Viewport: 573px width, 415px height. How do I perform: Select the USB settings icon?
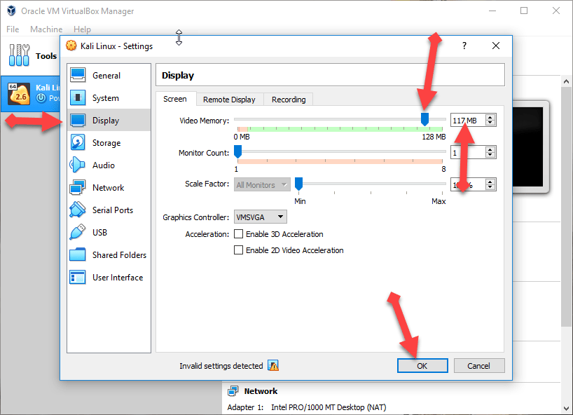[x=78, y=233]
